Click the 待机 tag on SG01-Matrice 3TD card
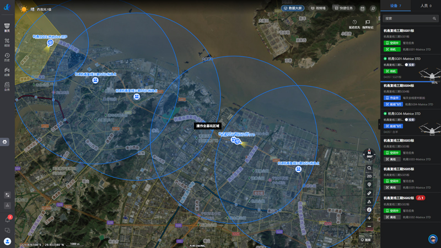Viewport: 441px width, 248px height. click(x=390, y=71)
